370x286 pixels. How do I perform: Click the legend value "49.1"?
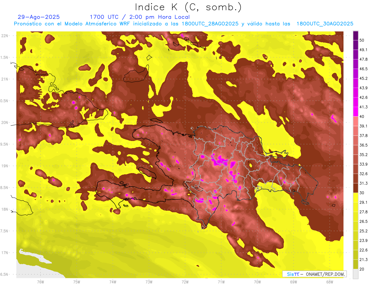click(363, 50)
